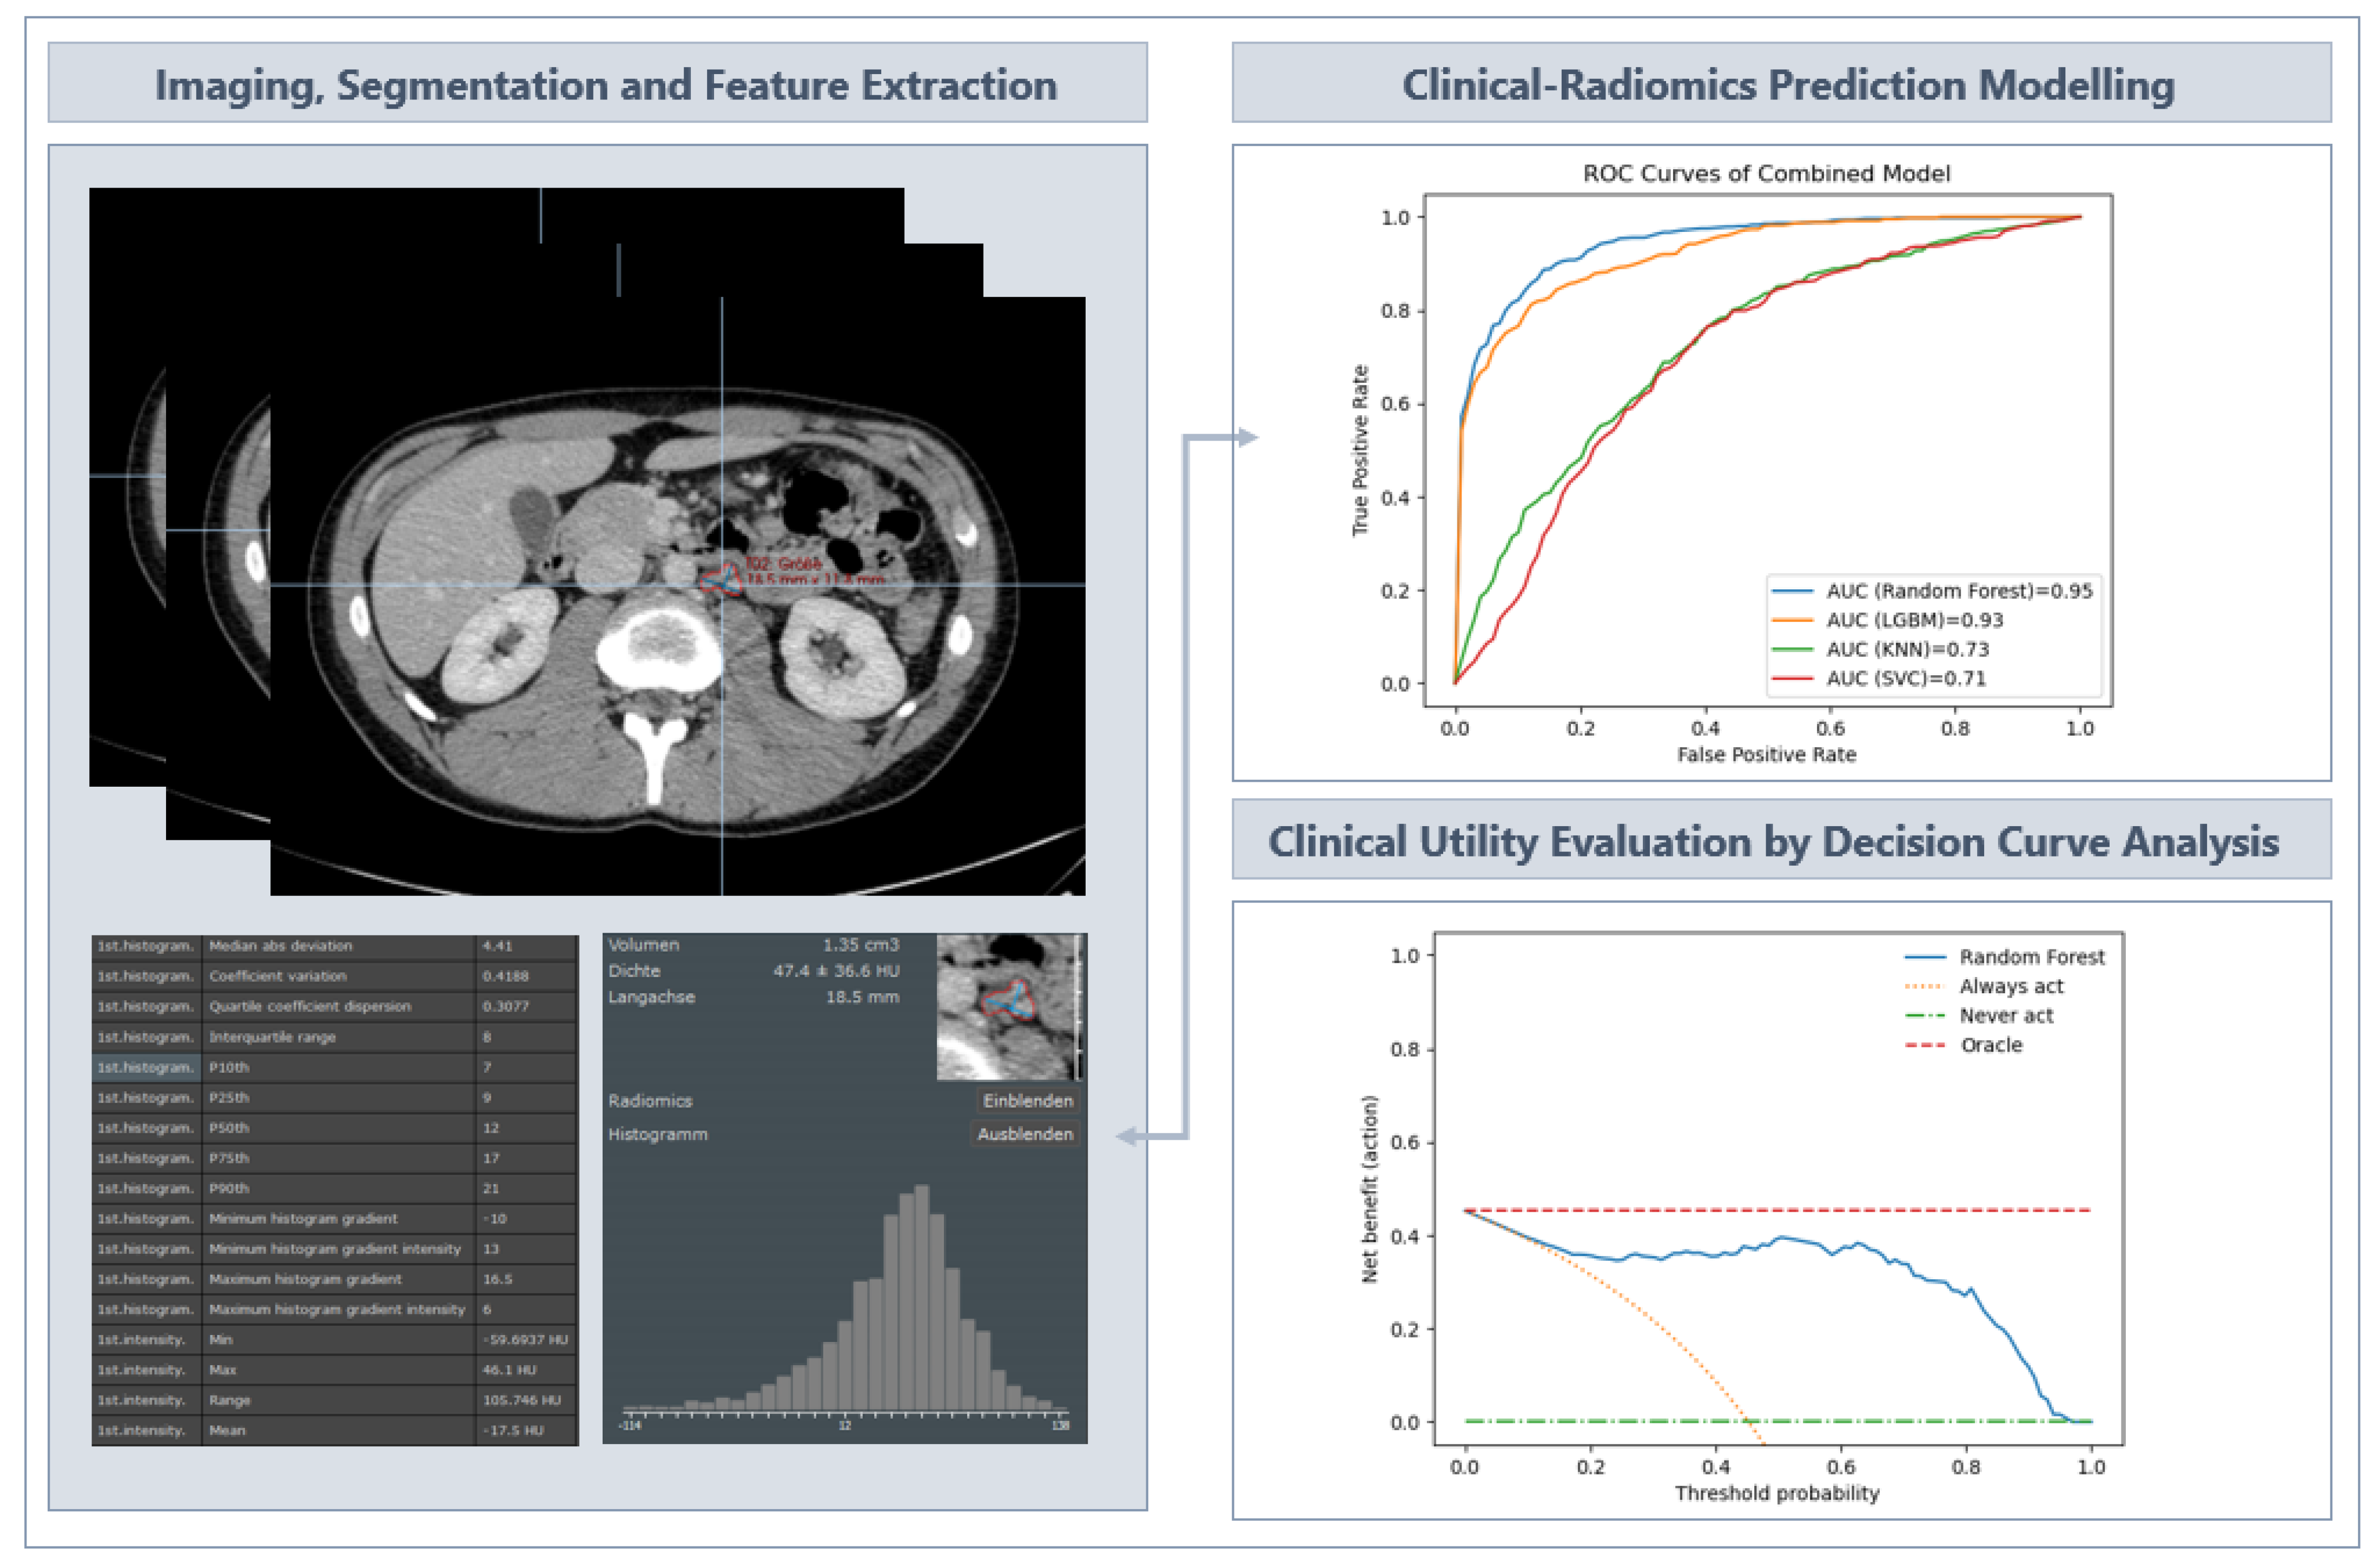Select the 1st.intensity Mean row

(334, 1430)
